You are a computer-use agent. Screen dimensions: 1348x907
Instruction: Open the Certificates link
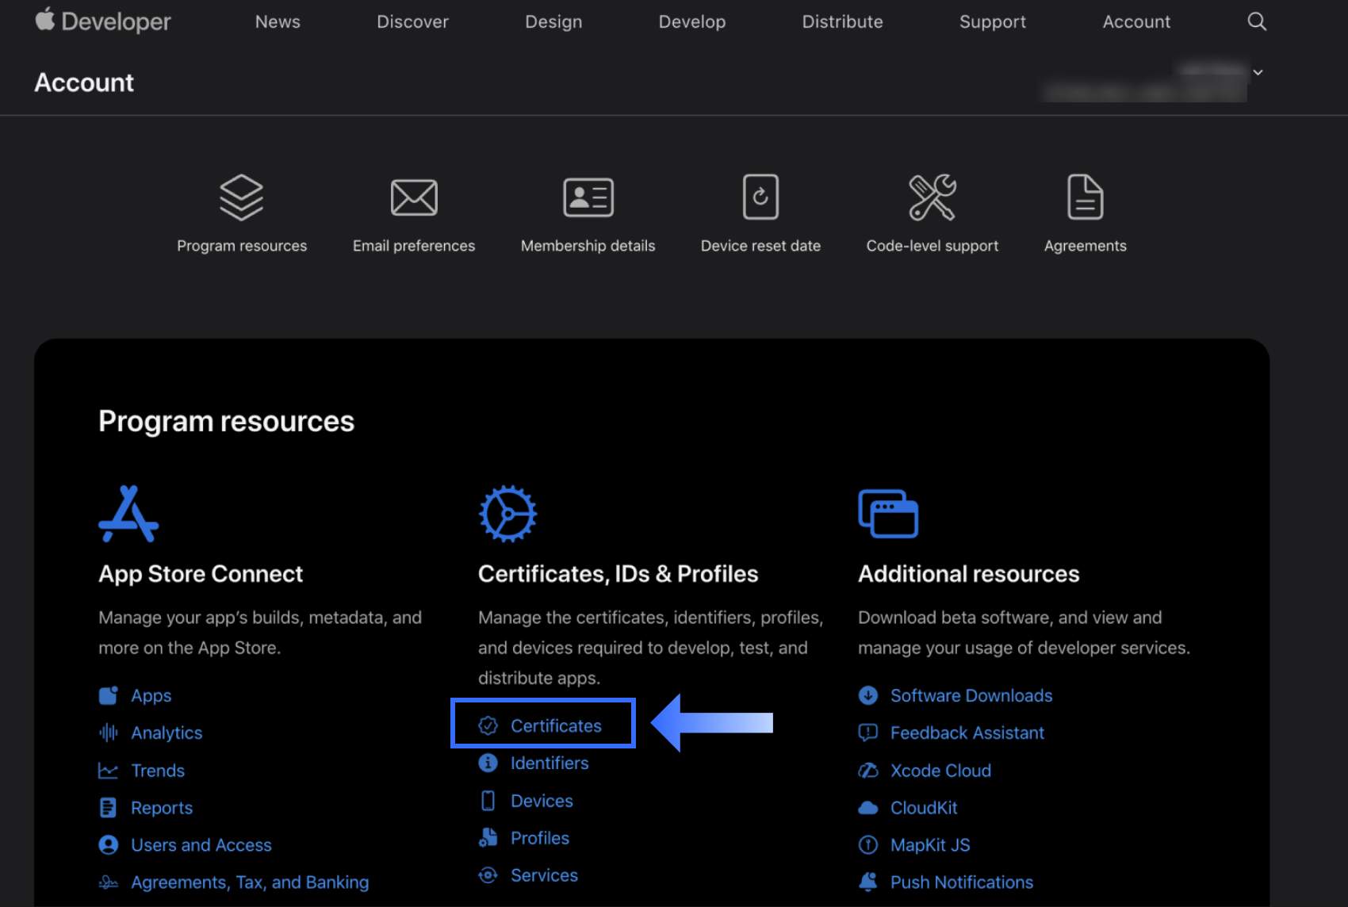tap(555, 725)
